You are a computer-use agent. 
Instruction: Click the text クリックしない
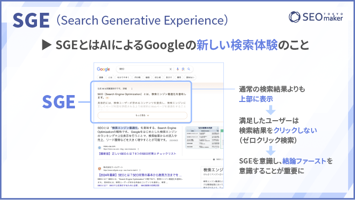[x=295, y=131]
